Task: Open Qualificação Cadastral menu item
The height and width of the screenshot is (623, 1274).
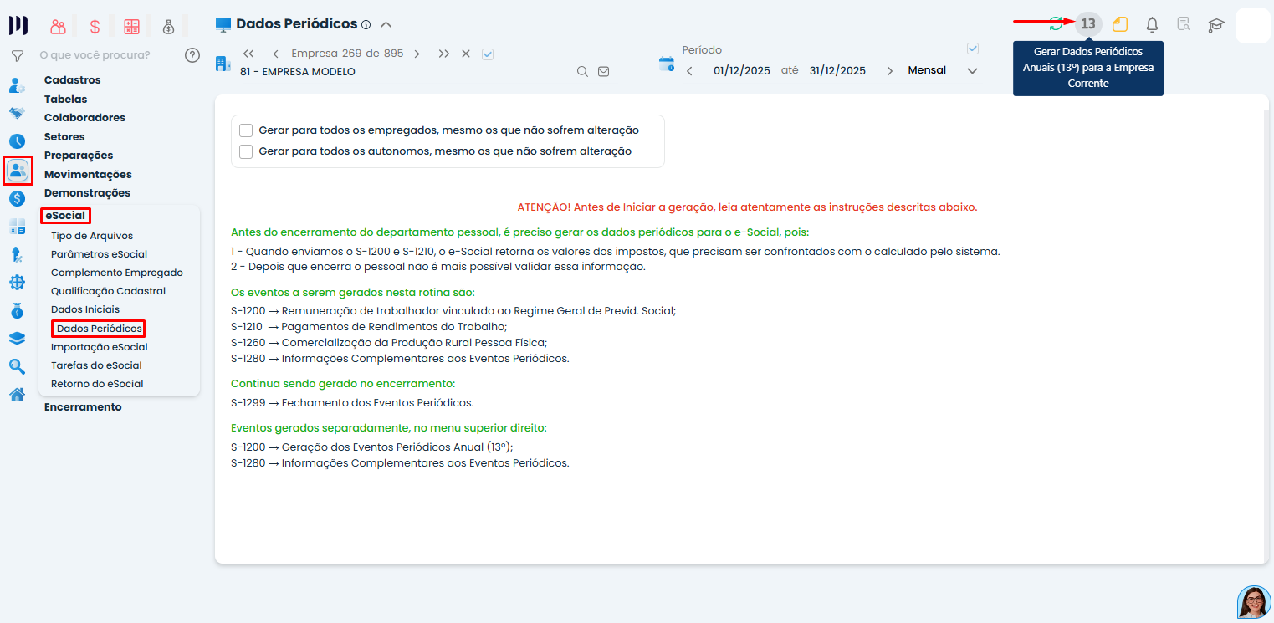Action: 108,291
